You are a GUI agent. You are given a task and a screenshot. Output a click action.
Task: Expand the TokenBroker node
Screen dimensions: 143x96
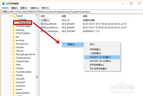point(11,61)
